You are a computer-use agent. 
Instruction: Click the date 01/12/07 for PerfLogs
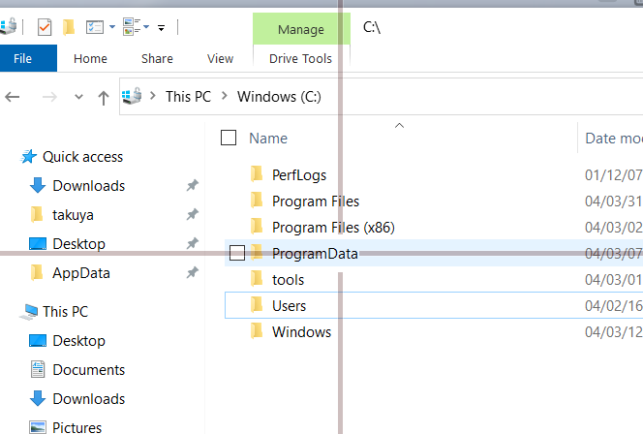[614, 175]
